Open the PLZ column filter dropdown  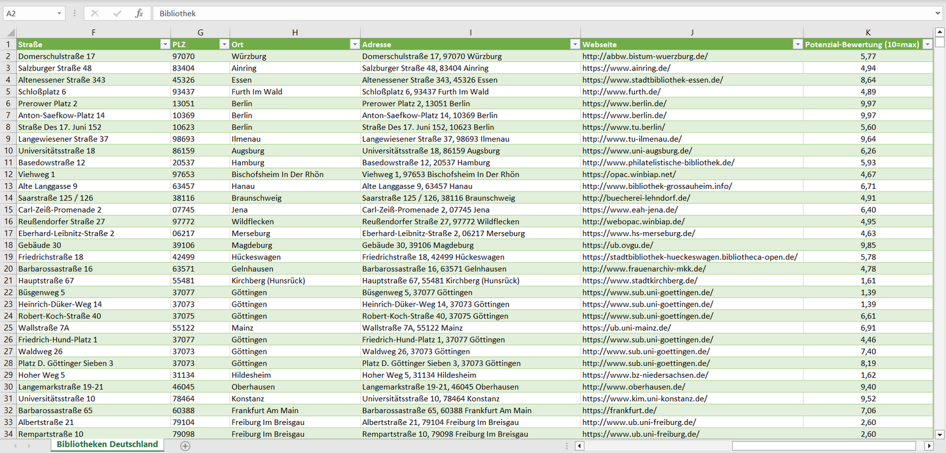point(223,44)
